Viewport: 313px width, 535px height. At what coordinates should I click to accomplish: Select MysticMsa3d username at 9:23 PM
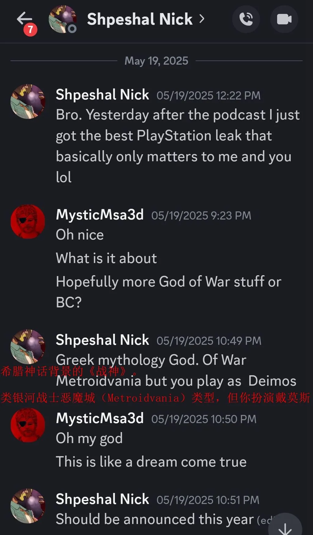tap(100, 215)
